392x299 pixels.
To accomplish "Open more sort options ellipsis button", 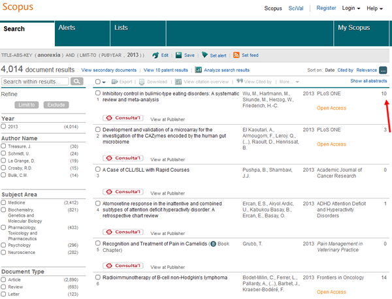I will (383, 70).
